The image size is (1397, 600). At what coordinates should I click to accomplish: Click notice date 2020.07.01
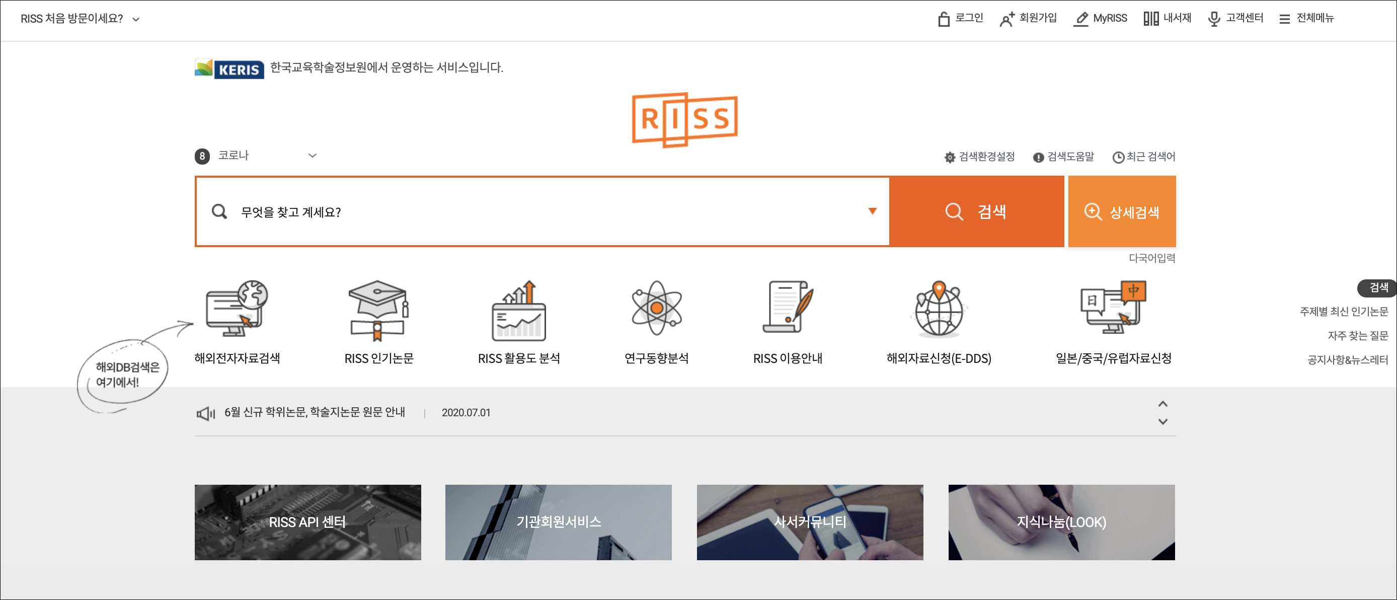466,413
